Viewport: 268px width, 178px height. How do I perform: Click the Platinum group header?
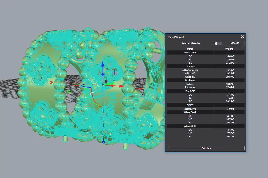click(x=190, y=81)
